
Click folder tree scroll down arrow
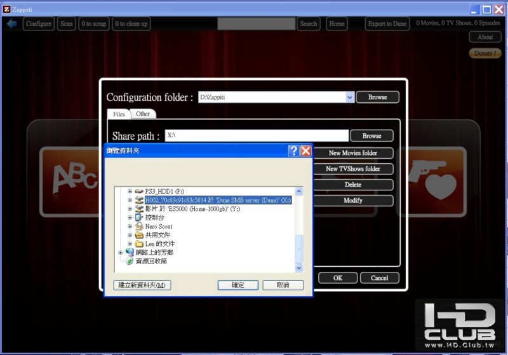point(298,268)
